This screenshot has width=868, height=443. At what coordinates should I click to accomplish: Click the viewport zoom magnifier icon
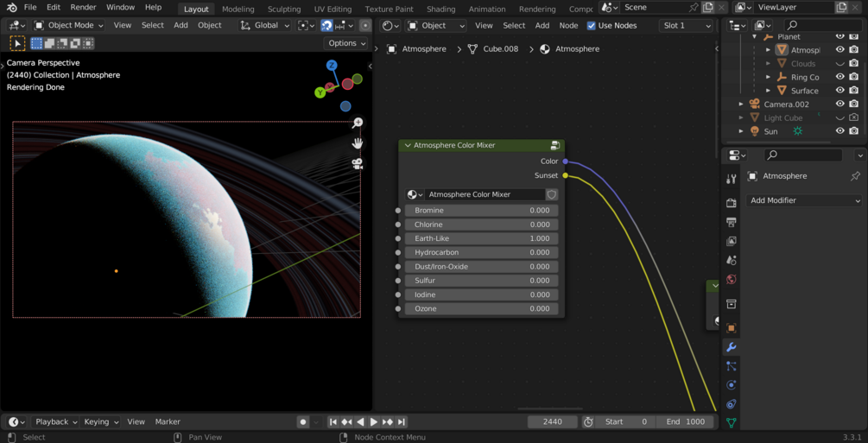point(358,123)
